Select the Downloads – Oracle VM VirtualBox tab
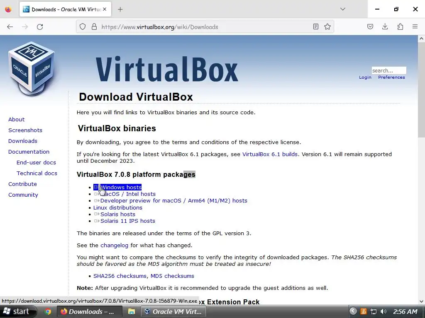This screenshot has height=318, width=425. coord(65,10)
